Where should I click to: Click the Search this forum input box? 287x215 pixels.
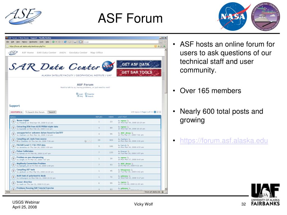(36, 112)
